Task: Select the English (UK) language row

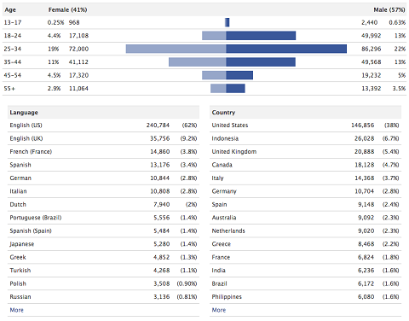Action: [x=103, y=138]
